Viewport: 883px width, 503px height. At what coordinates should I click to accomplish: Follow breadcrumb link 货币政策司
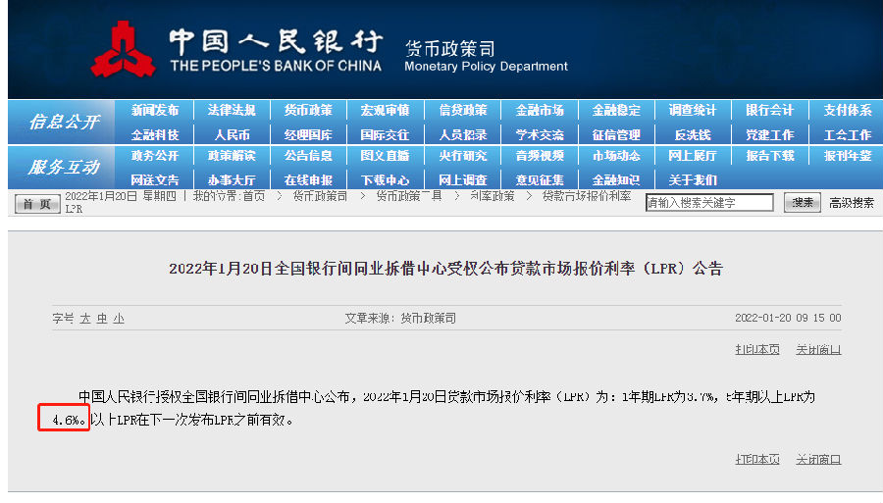point(320,196)
